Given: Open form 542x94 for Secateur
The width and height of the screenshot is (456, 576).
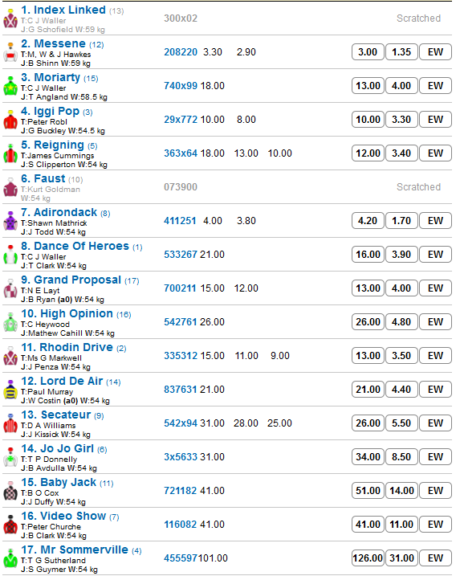Looking at the screenshot, I should pos(181,423).
